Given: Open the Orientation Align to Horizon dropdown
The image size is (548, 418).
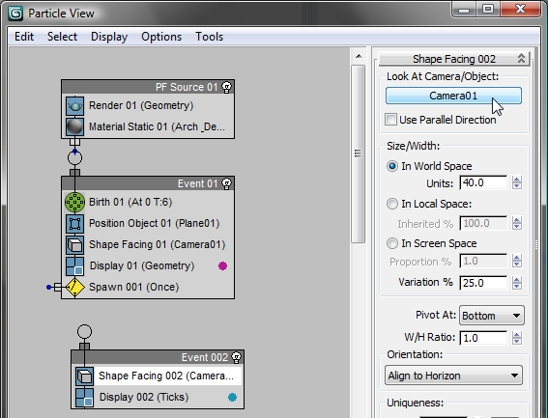Looking at the screenshot, I should click(453, 376).
